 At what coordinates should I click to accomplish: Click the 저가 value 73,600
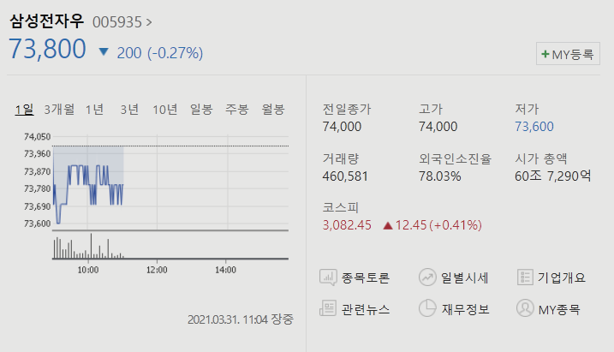point(534,127)
